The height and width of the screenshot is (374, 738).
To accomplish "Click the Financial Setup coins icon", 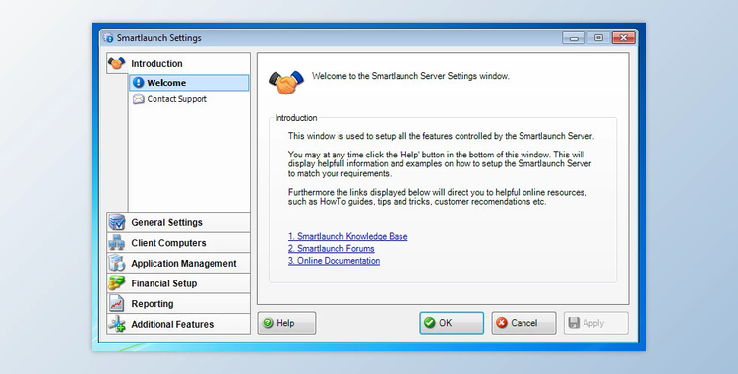I will 117,283.
